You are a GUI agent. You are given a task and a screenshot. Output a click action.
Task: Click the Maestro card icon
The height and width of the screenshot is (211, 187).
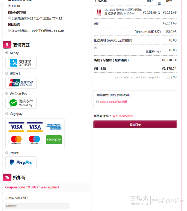tap(34, 140)
